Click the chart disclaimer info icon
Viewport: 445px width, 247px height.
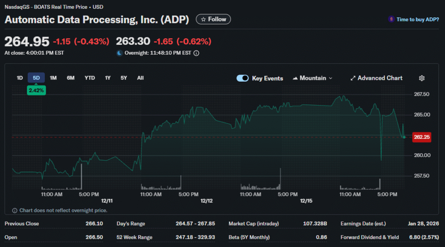click(x=15, y=211)
